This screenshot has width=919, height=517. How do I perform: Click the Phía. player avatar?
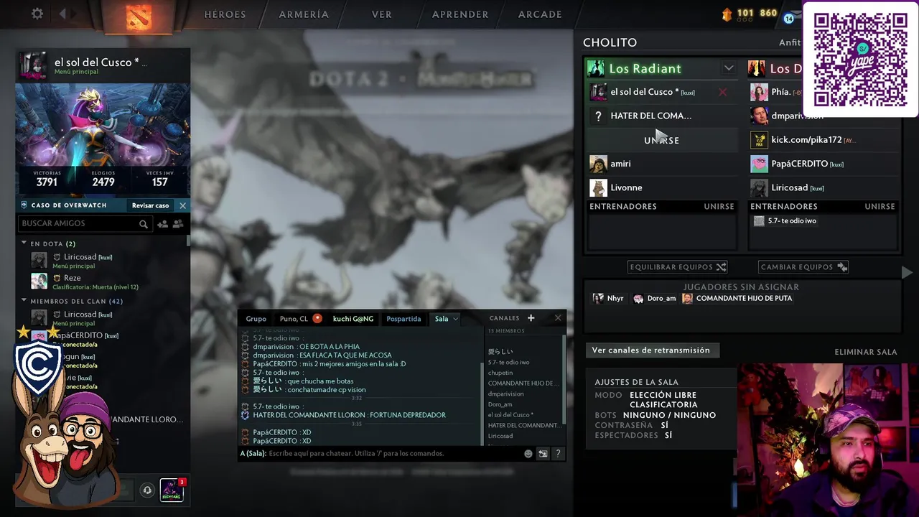coord(759,92)
